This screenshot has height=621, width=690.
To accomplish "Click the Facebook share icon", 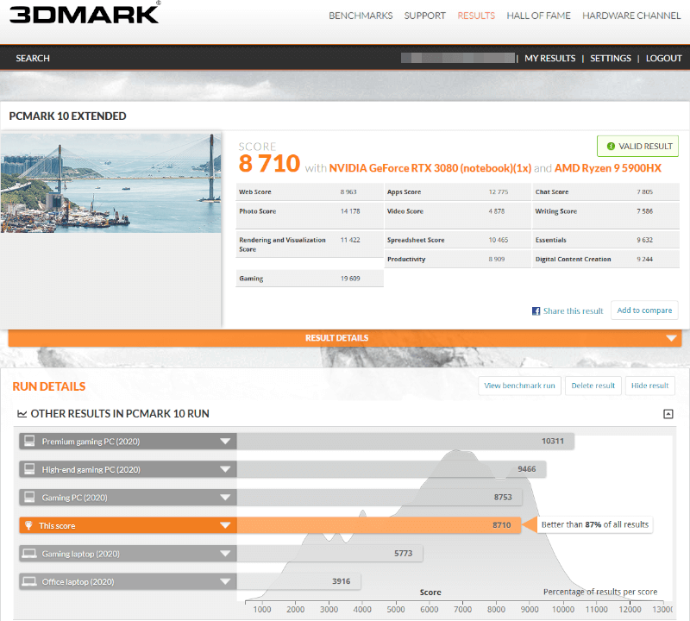I will 536,311.
